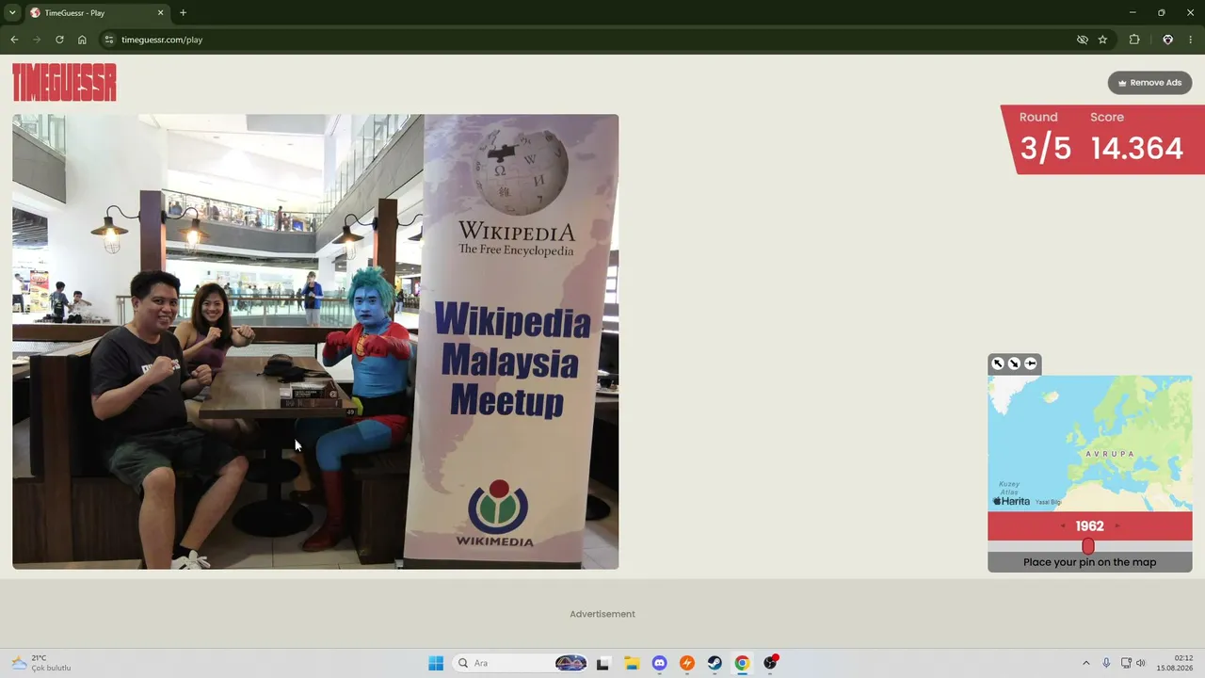Screen dimensions: 1205x678
Task: Toggle the map pin lock icon
Action: (x=1031, y=363)
